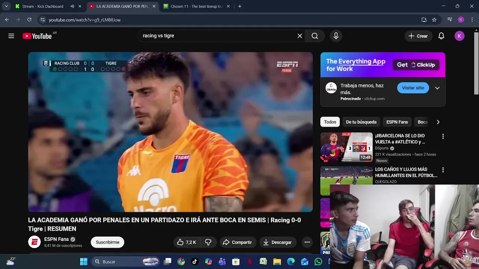Open ESPN Fans channel avatar

[x=34, y=242]
